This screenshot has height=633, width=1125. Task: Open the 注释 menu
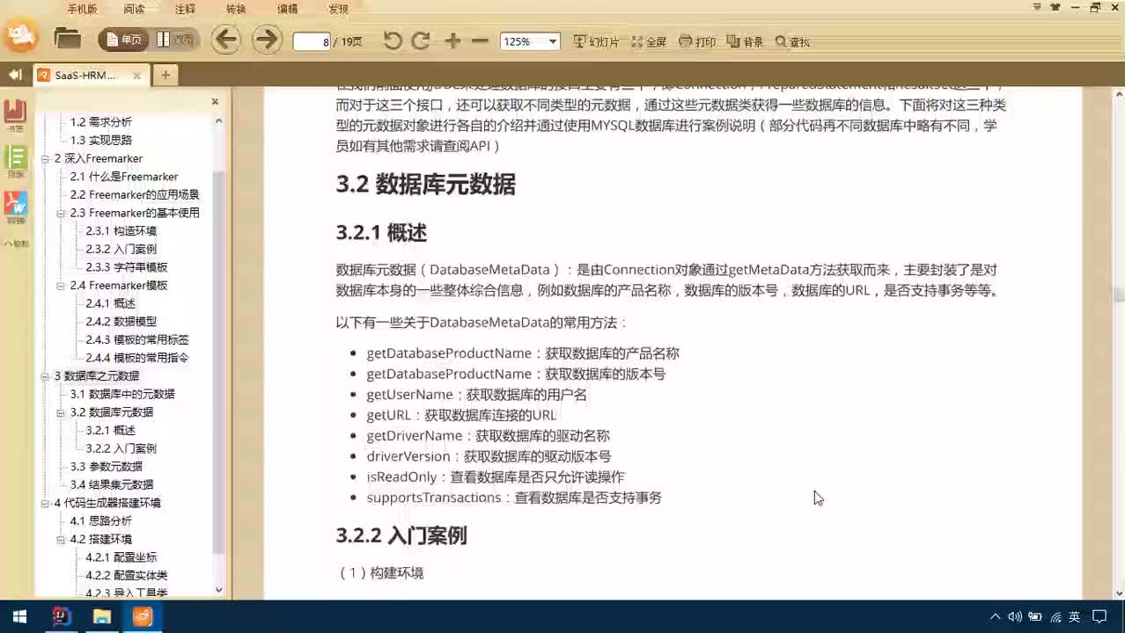pyautogui.click(x=185, y=9)
